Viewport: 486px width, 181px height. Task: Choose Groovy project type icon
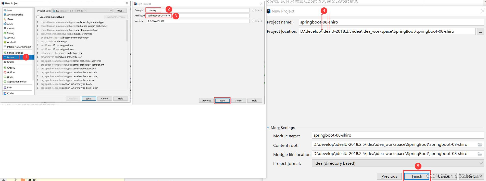pyautogui.click(x=5, y=68)
